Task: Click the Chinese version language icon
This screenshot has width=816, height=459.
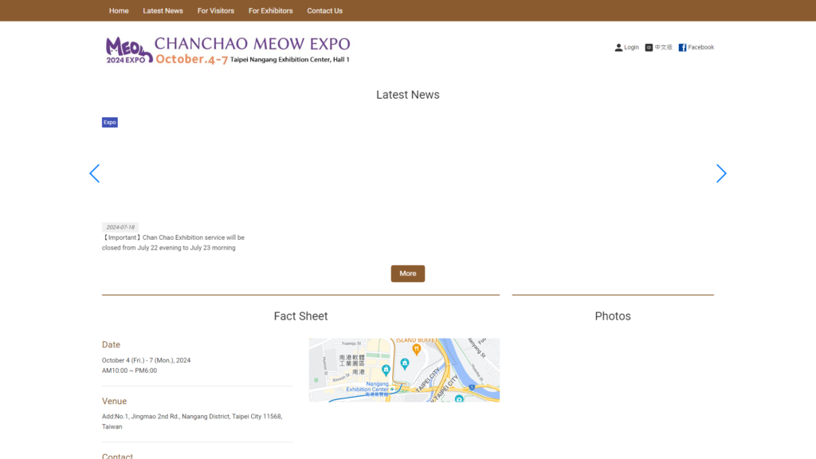Action: point(649,47)
